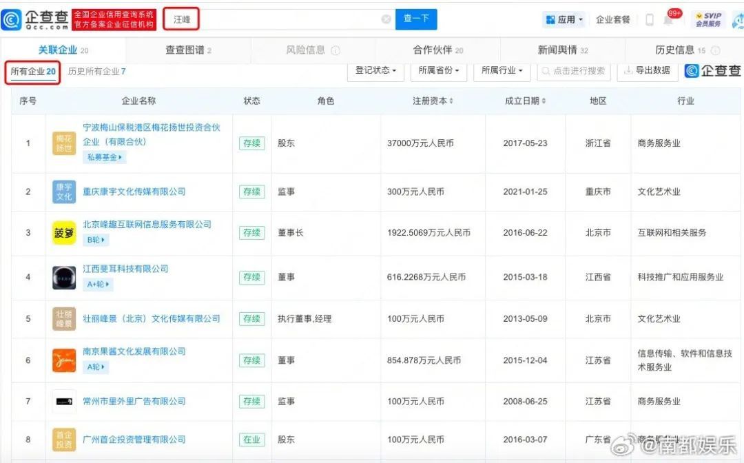Clear the search box with the X icon
This screenshot has width=744, height=463.
click(x=386, y=19)
